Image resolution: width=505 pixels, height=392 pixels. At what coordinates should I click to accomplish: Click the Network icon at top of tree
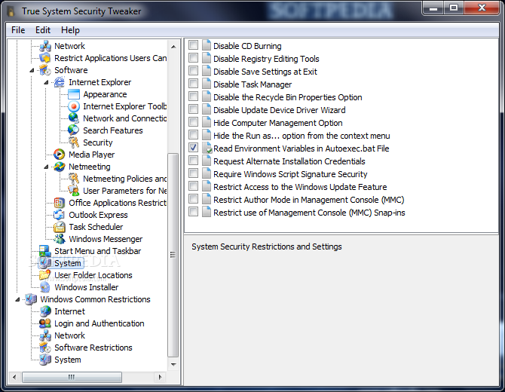tap(45, 47)
